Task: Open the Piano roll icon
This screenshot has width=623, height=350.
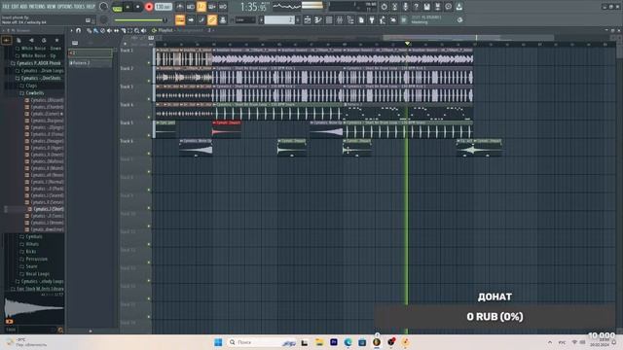Action: tap(318, 19)
